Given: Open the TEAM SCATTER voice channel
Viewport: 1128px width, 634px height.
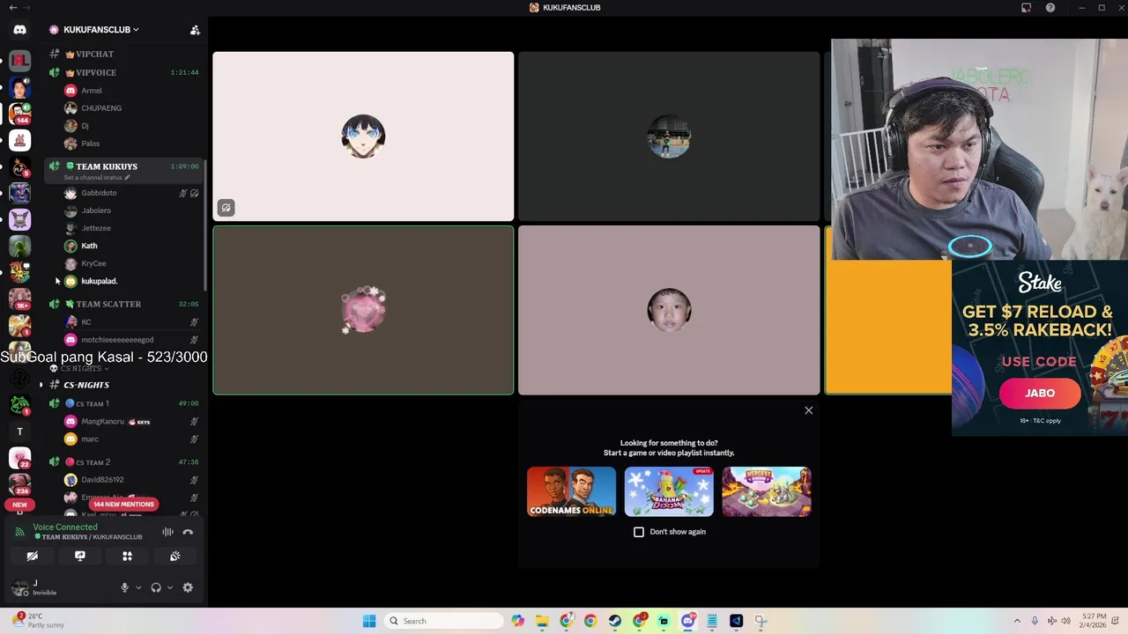Looking at the screenshot, I should 123,304.
